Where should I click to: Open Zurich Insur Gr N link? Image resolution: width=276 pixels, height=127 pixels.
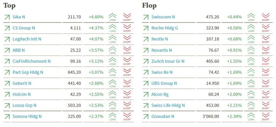(x=168, y=61)
